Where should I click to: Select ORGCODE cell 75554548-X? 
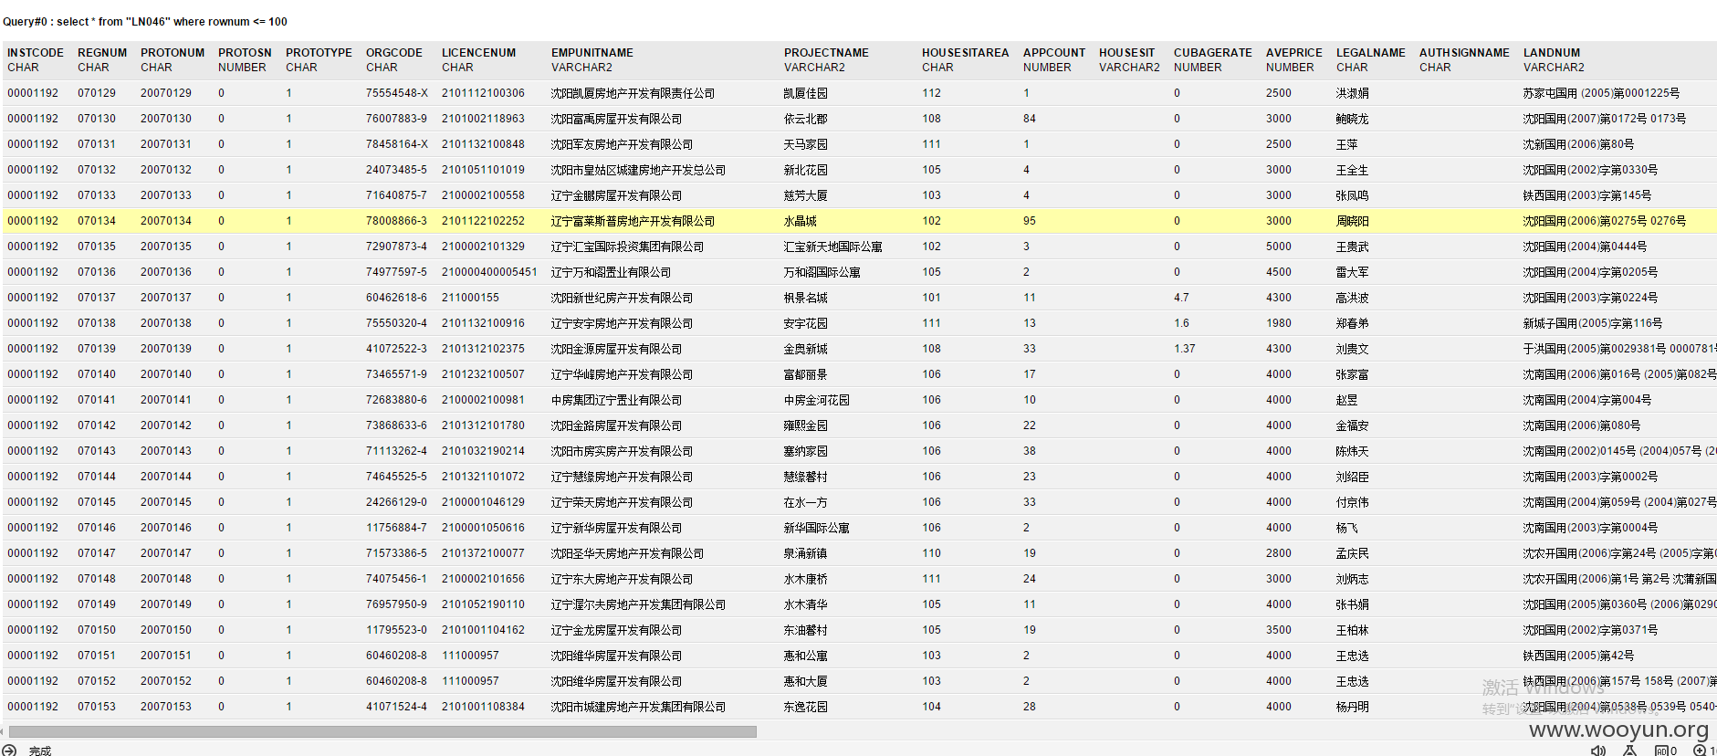click(397, 93)
